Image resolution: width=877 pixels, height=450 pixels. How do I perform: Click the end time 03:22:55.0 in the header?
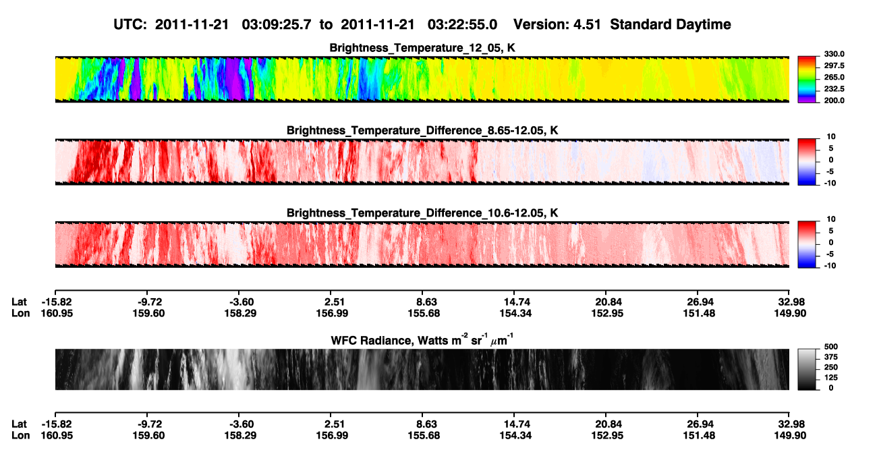click(x=463, y=24)
